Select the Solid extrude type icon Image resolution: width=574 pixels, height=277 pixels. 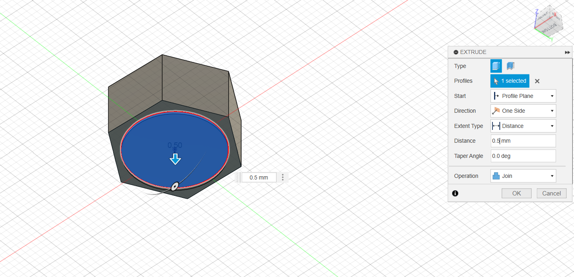coord(496,66)
